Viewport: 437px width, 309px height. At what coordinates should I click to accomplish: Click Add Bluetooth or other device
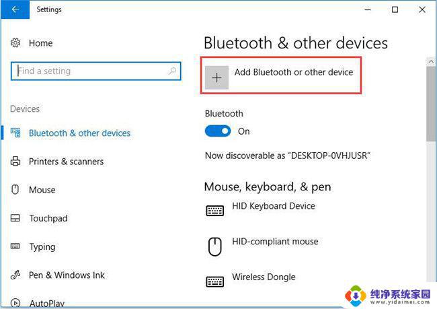pos(294,72)
